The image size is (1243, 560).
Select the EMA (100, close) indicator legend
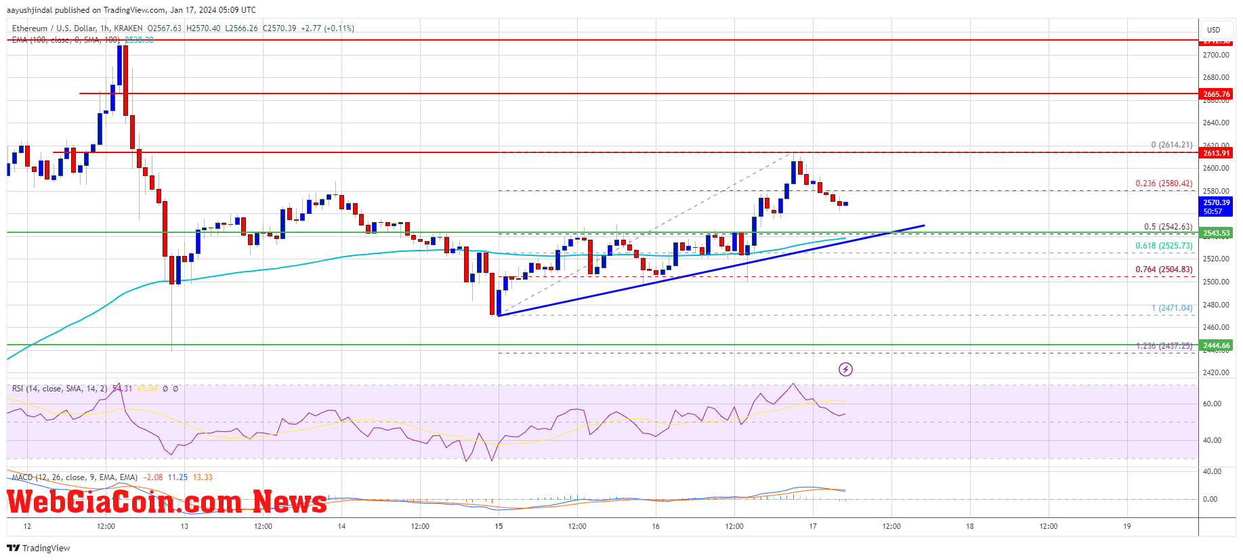click(66, 40)
